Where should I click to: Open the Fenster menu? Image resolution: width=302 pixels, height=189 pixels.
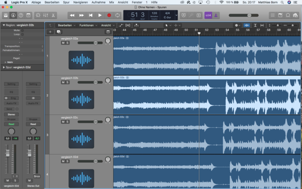click(137, 2)
